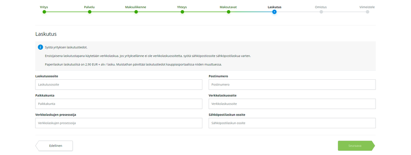411x155 pixels.
Task: Click the blue info icon
Action: 40,47
